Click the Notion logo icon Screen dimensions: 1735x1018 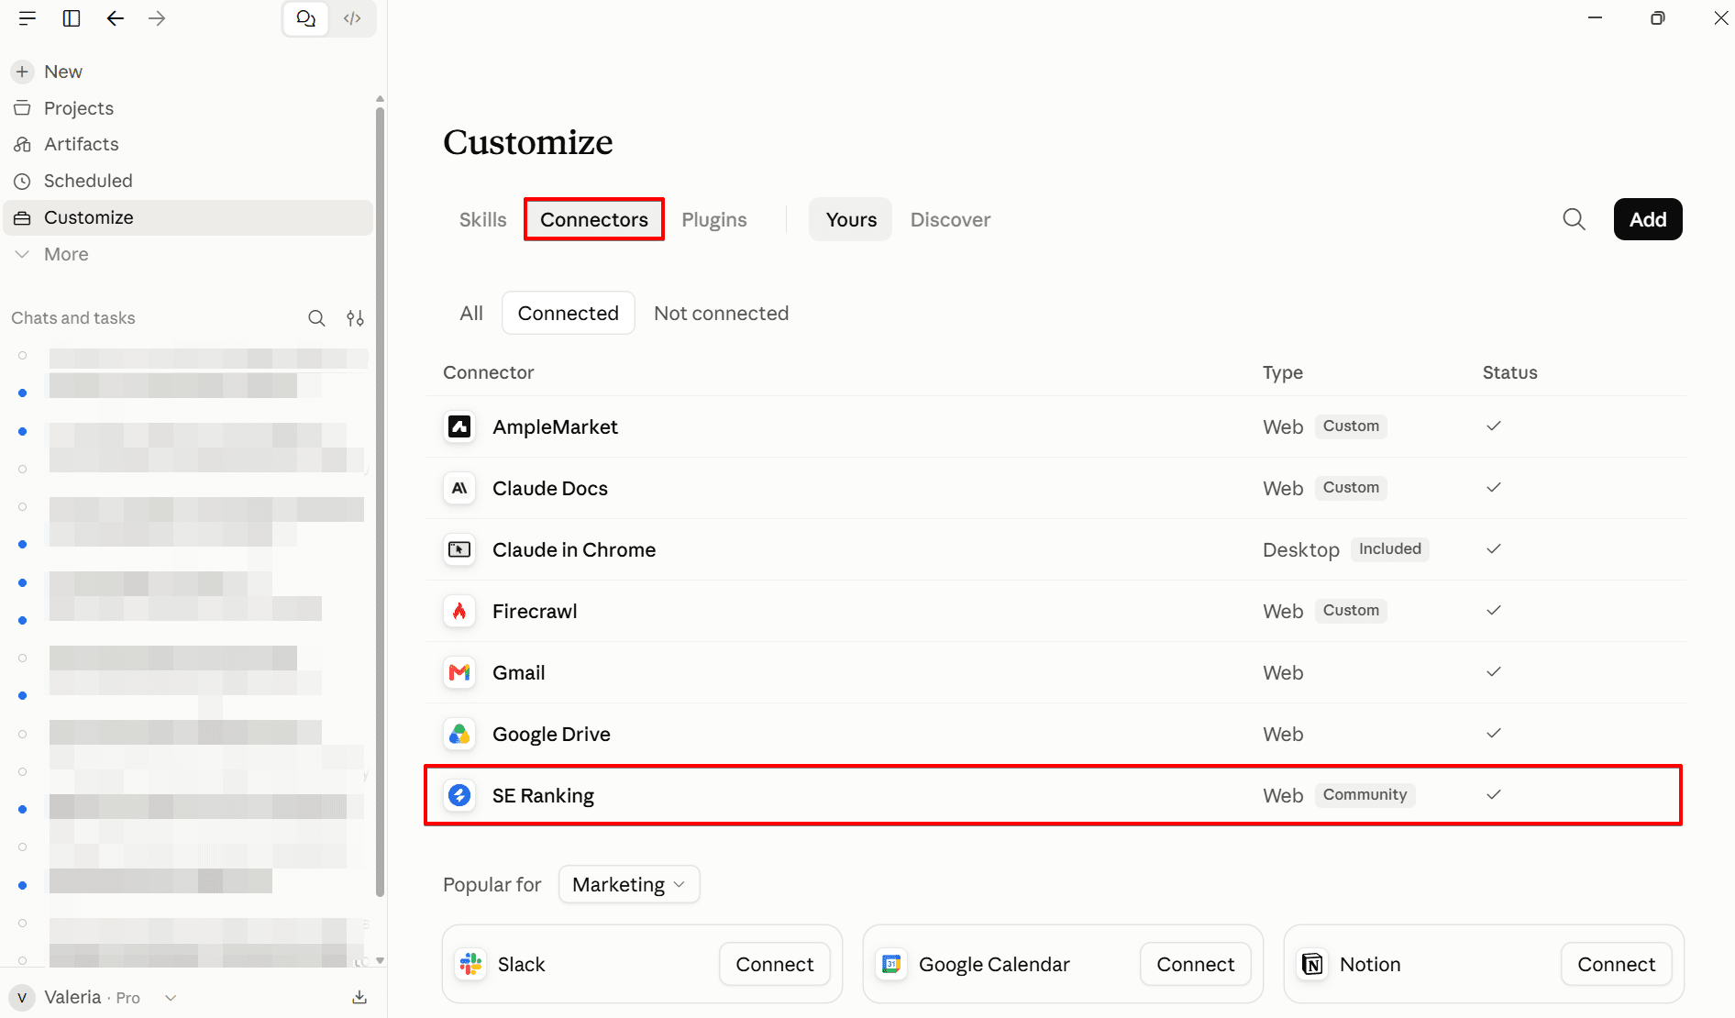click(1313, 964)
